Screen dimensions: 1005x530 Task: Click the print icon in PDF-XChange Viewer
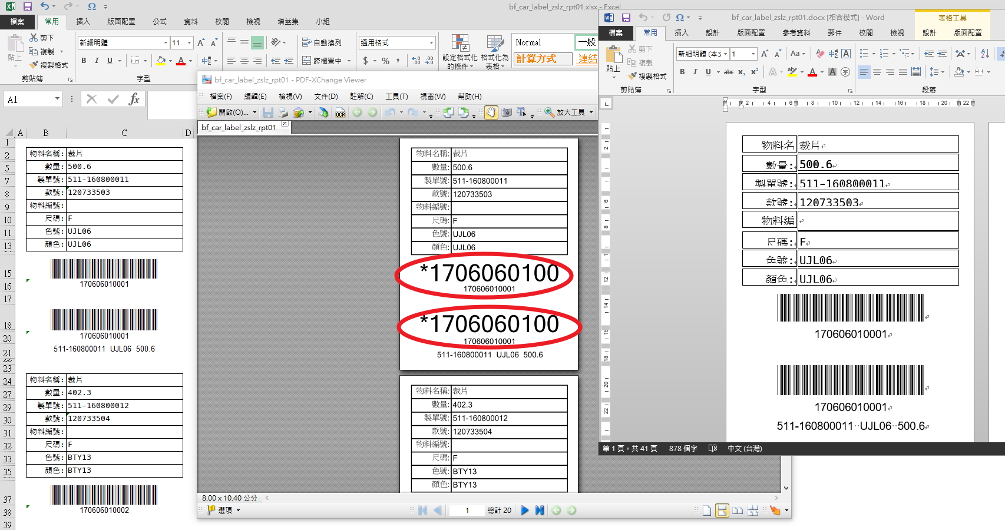pos(283,112)
